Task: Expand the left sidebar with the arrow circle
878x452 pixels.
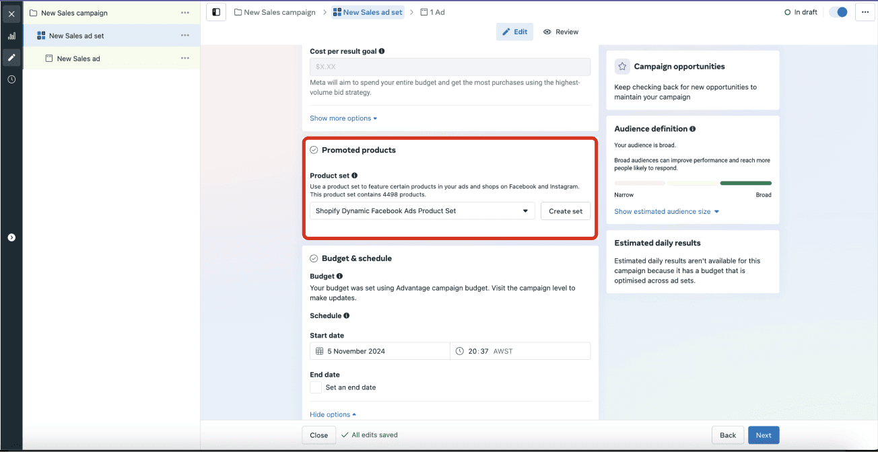Action: pyautogui.click(x=11, y=237)
